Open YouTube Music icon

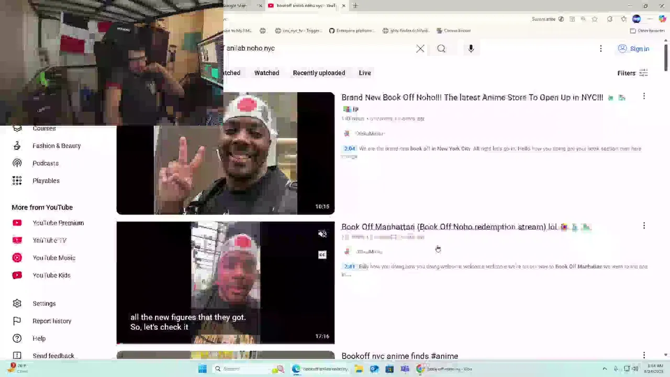(17, 258)
